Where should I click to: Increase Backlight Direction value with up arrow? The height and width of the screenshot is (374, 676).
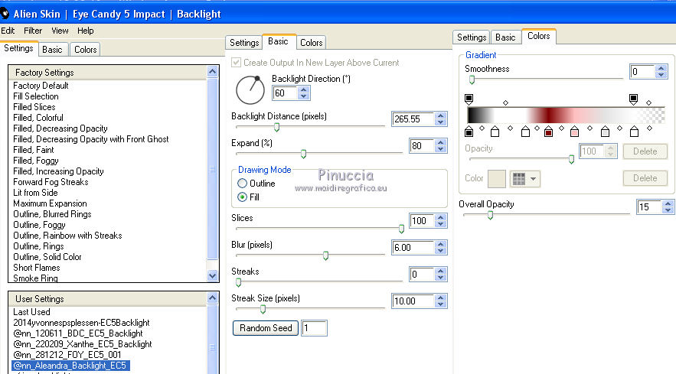coord(303,89)
